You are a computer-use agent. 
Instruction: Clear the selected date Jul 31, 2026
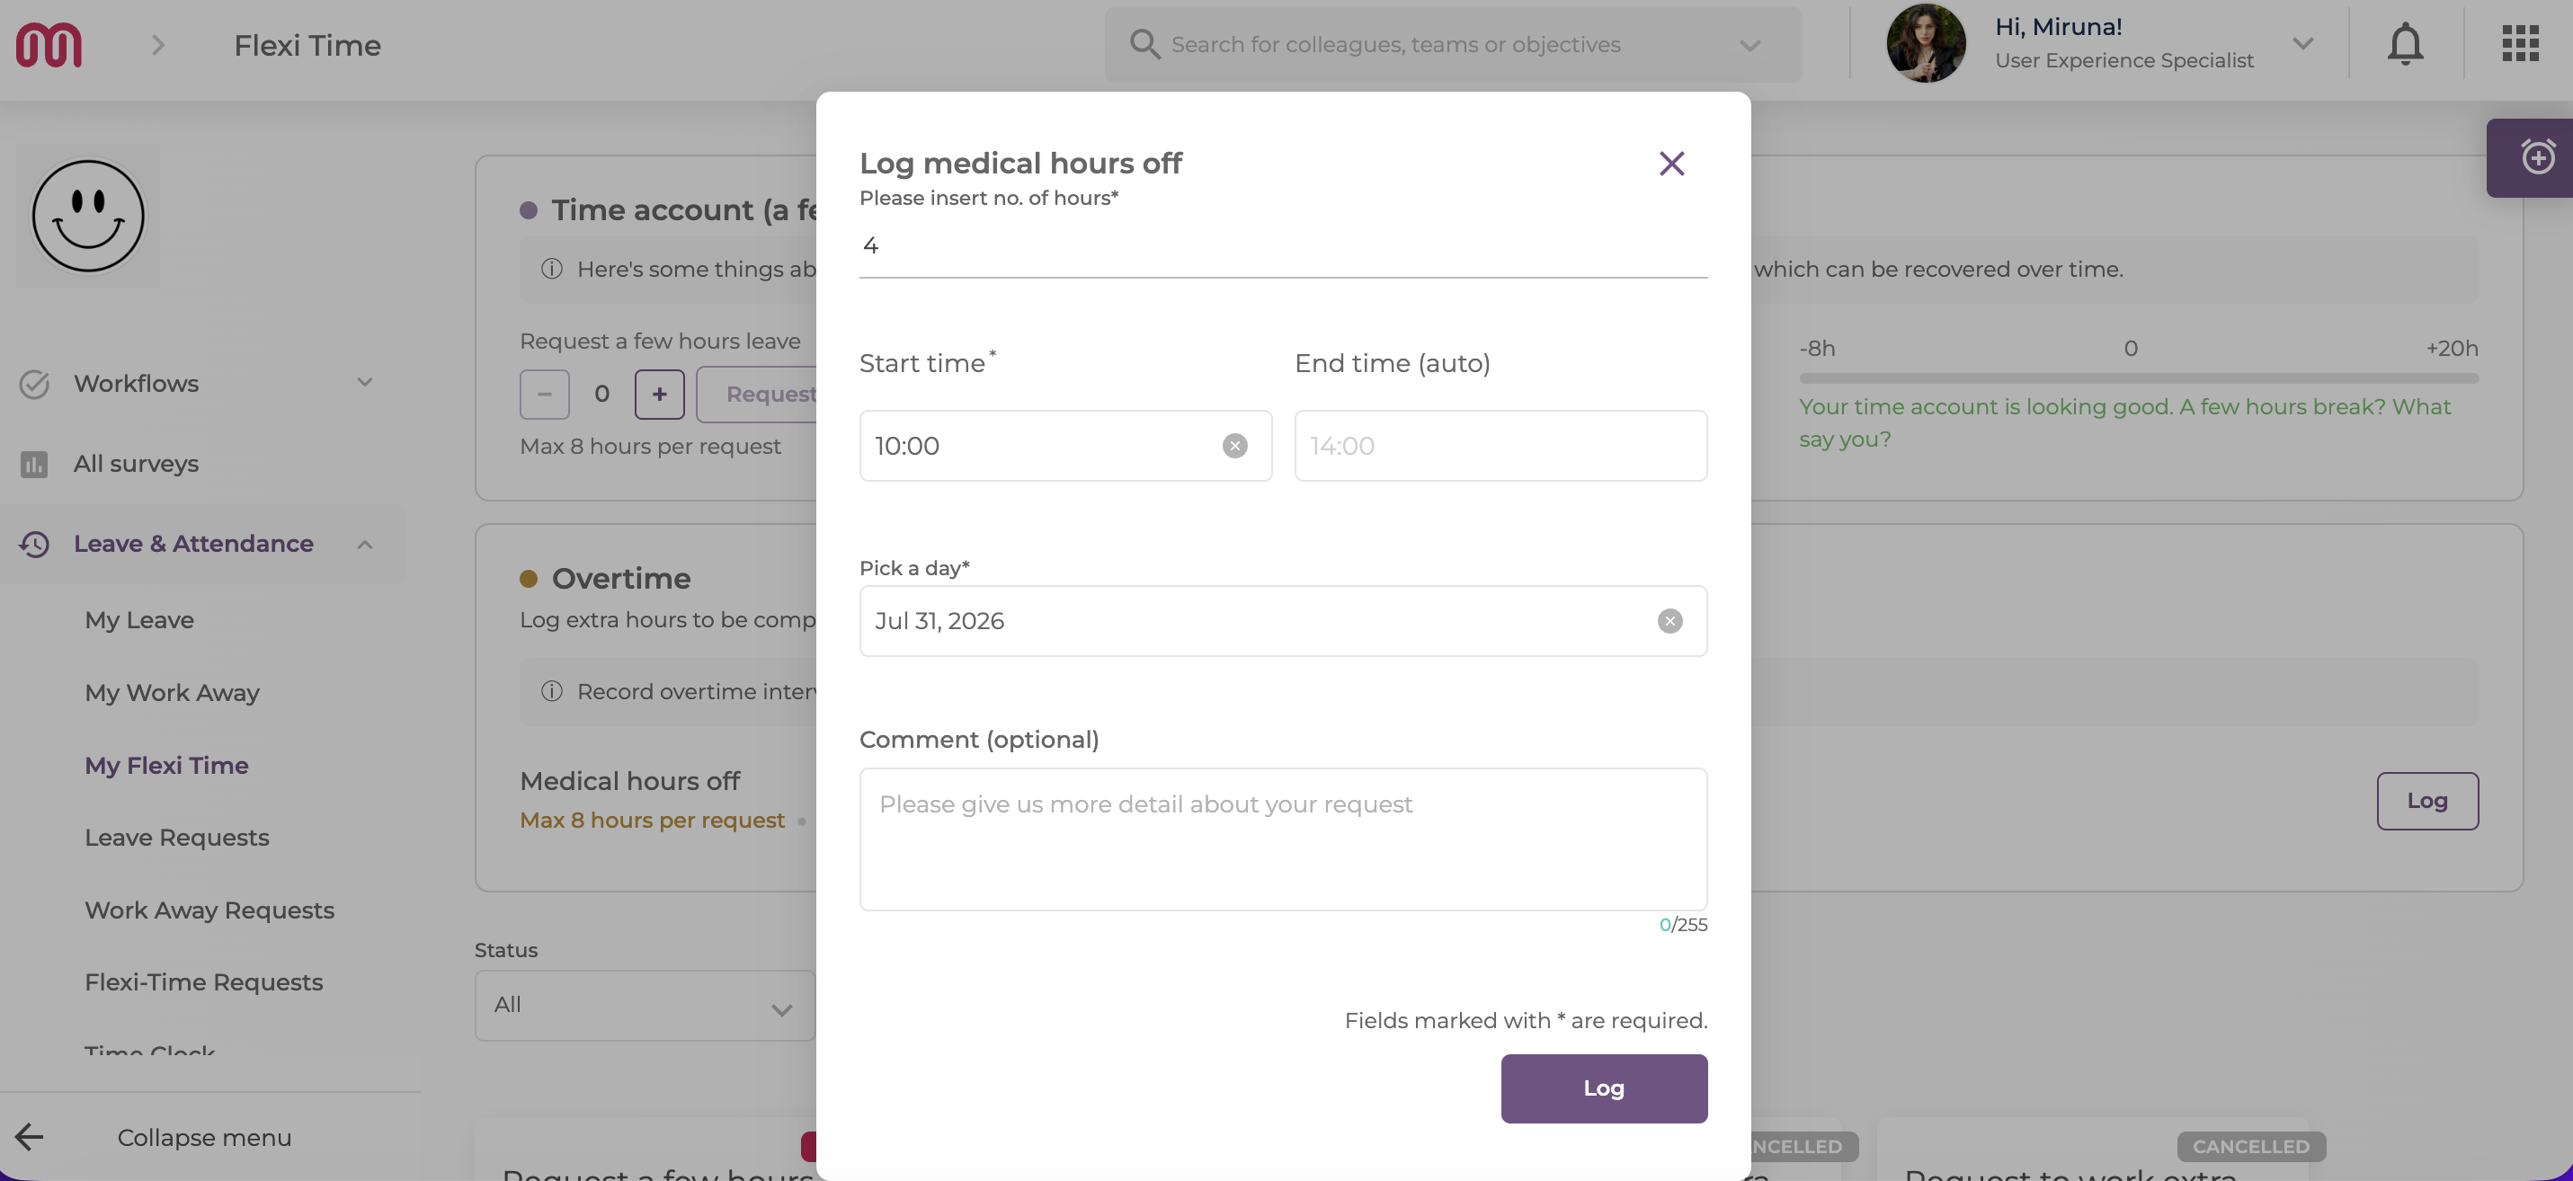(x=1670, y=621)
